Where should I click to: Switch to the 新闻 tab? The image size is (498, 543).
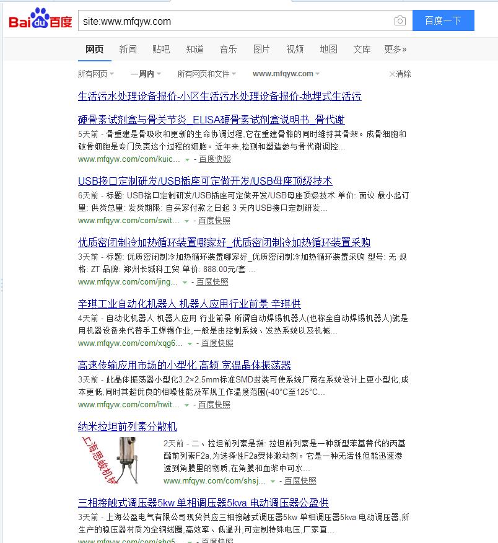coord(128,49)
